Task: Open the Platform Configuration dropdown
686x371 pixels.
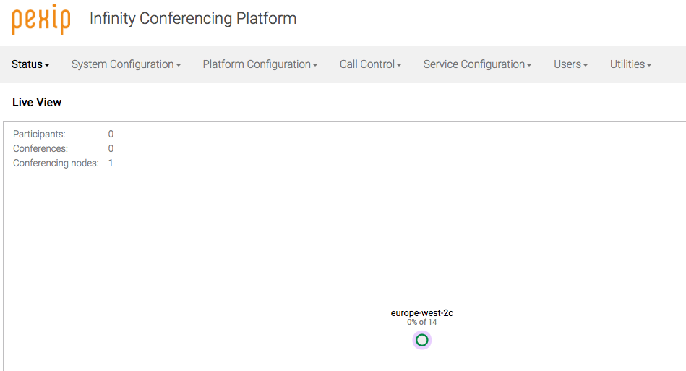Action: pyautogui.click(x=260, y=64)
